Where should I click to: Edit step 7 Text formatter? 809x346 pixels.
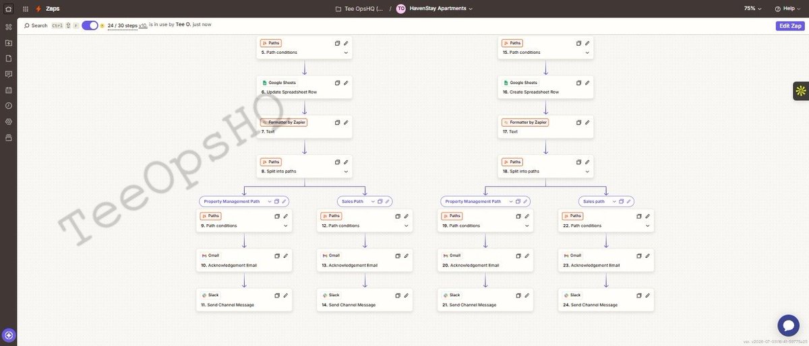click(346, 123)
